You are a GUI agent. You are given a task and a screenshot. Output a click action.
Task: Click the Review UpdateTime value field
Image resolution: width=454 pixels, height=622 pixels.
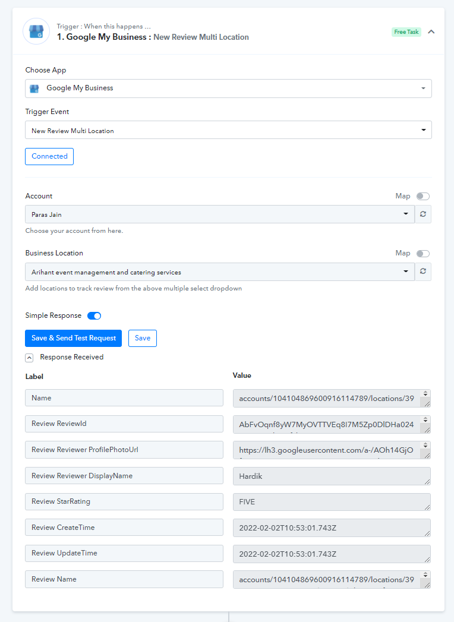332,554
